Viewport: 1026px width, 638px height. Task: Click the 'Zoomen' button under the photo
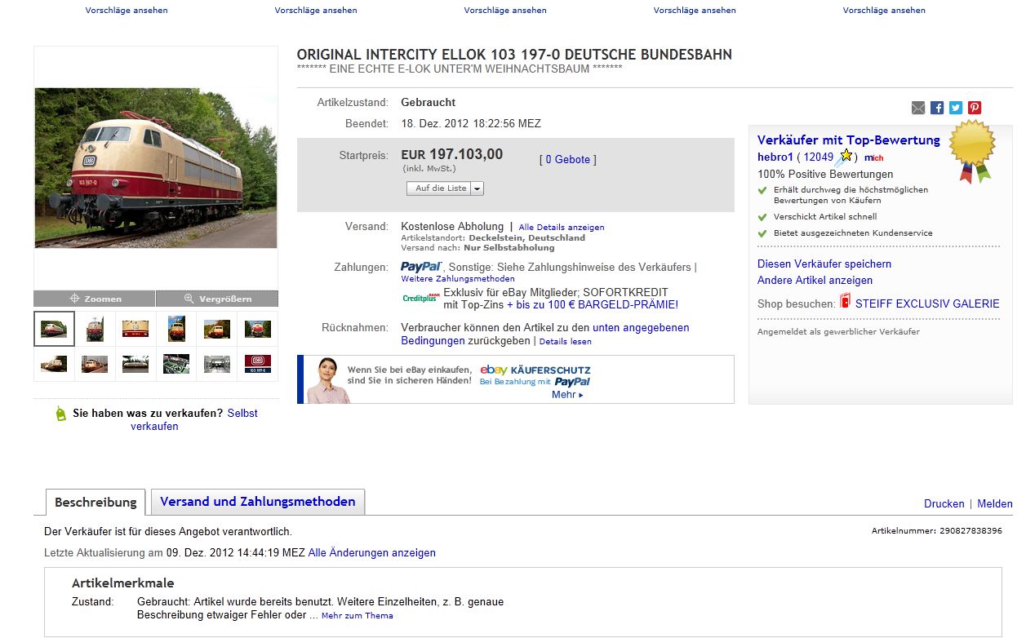pyautogui.click(x=95, y=299)
